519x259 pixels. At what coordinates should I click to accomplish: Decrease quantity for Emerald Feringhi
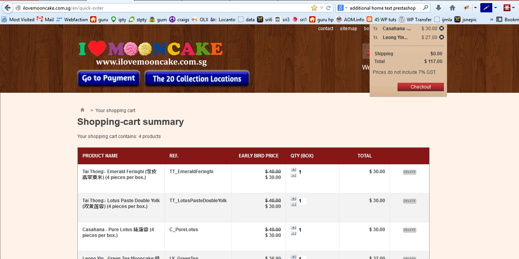point(293,175)
